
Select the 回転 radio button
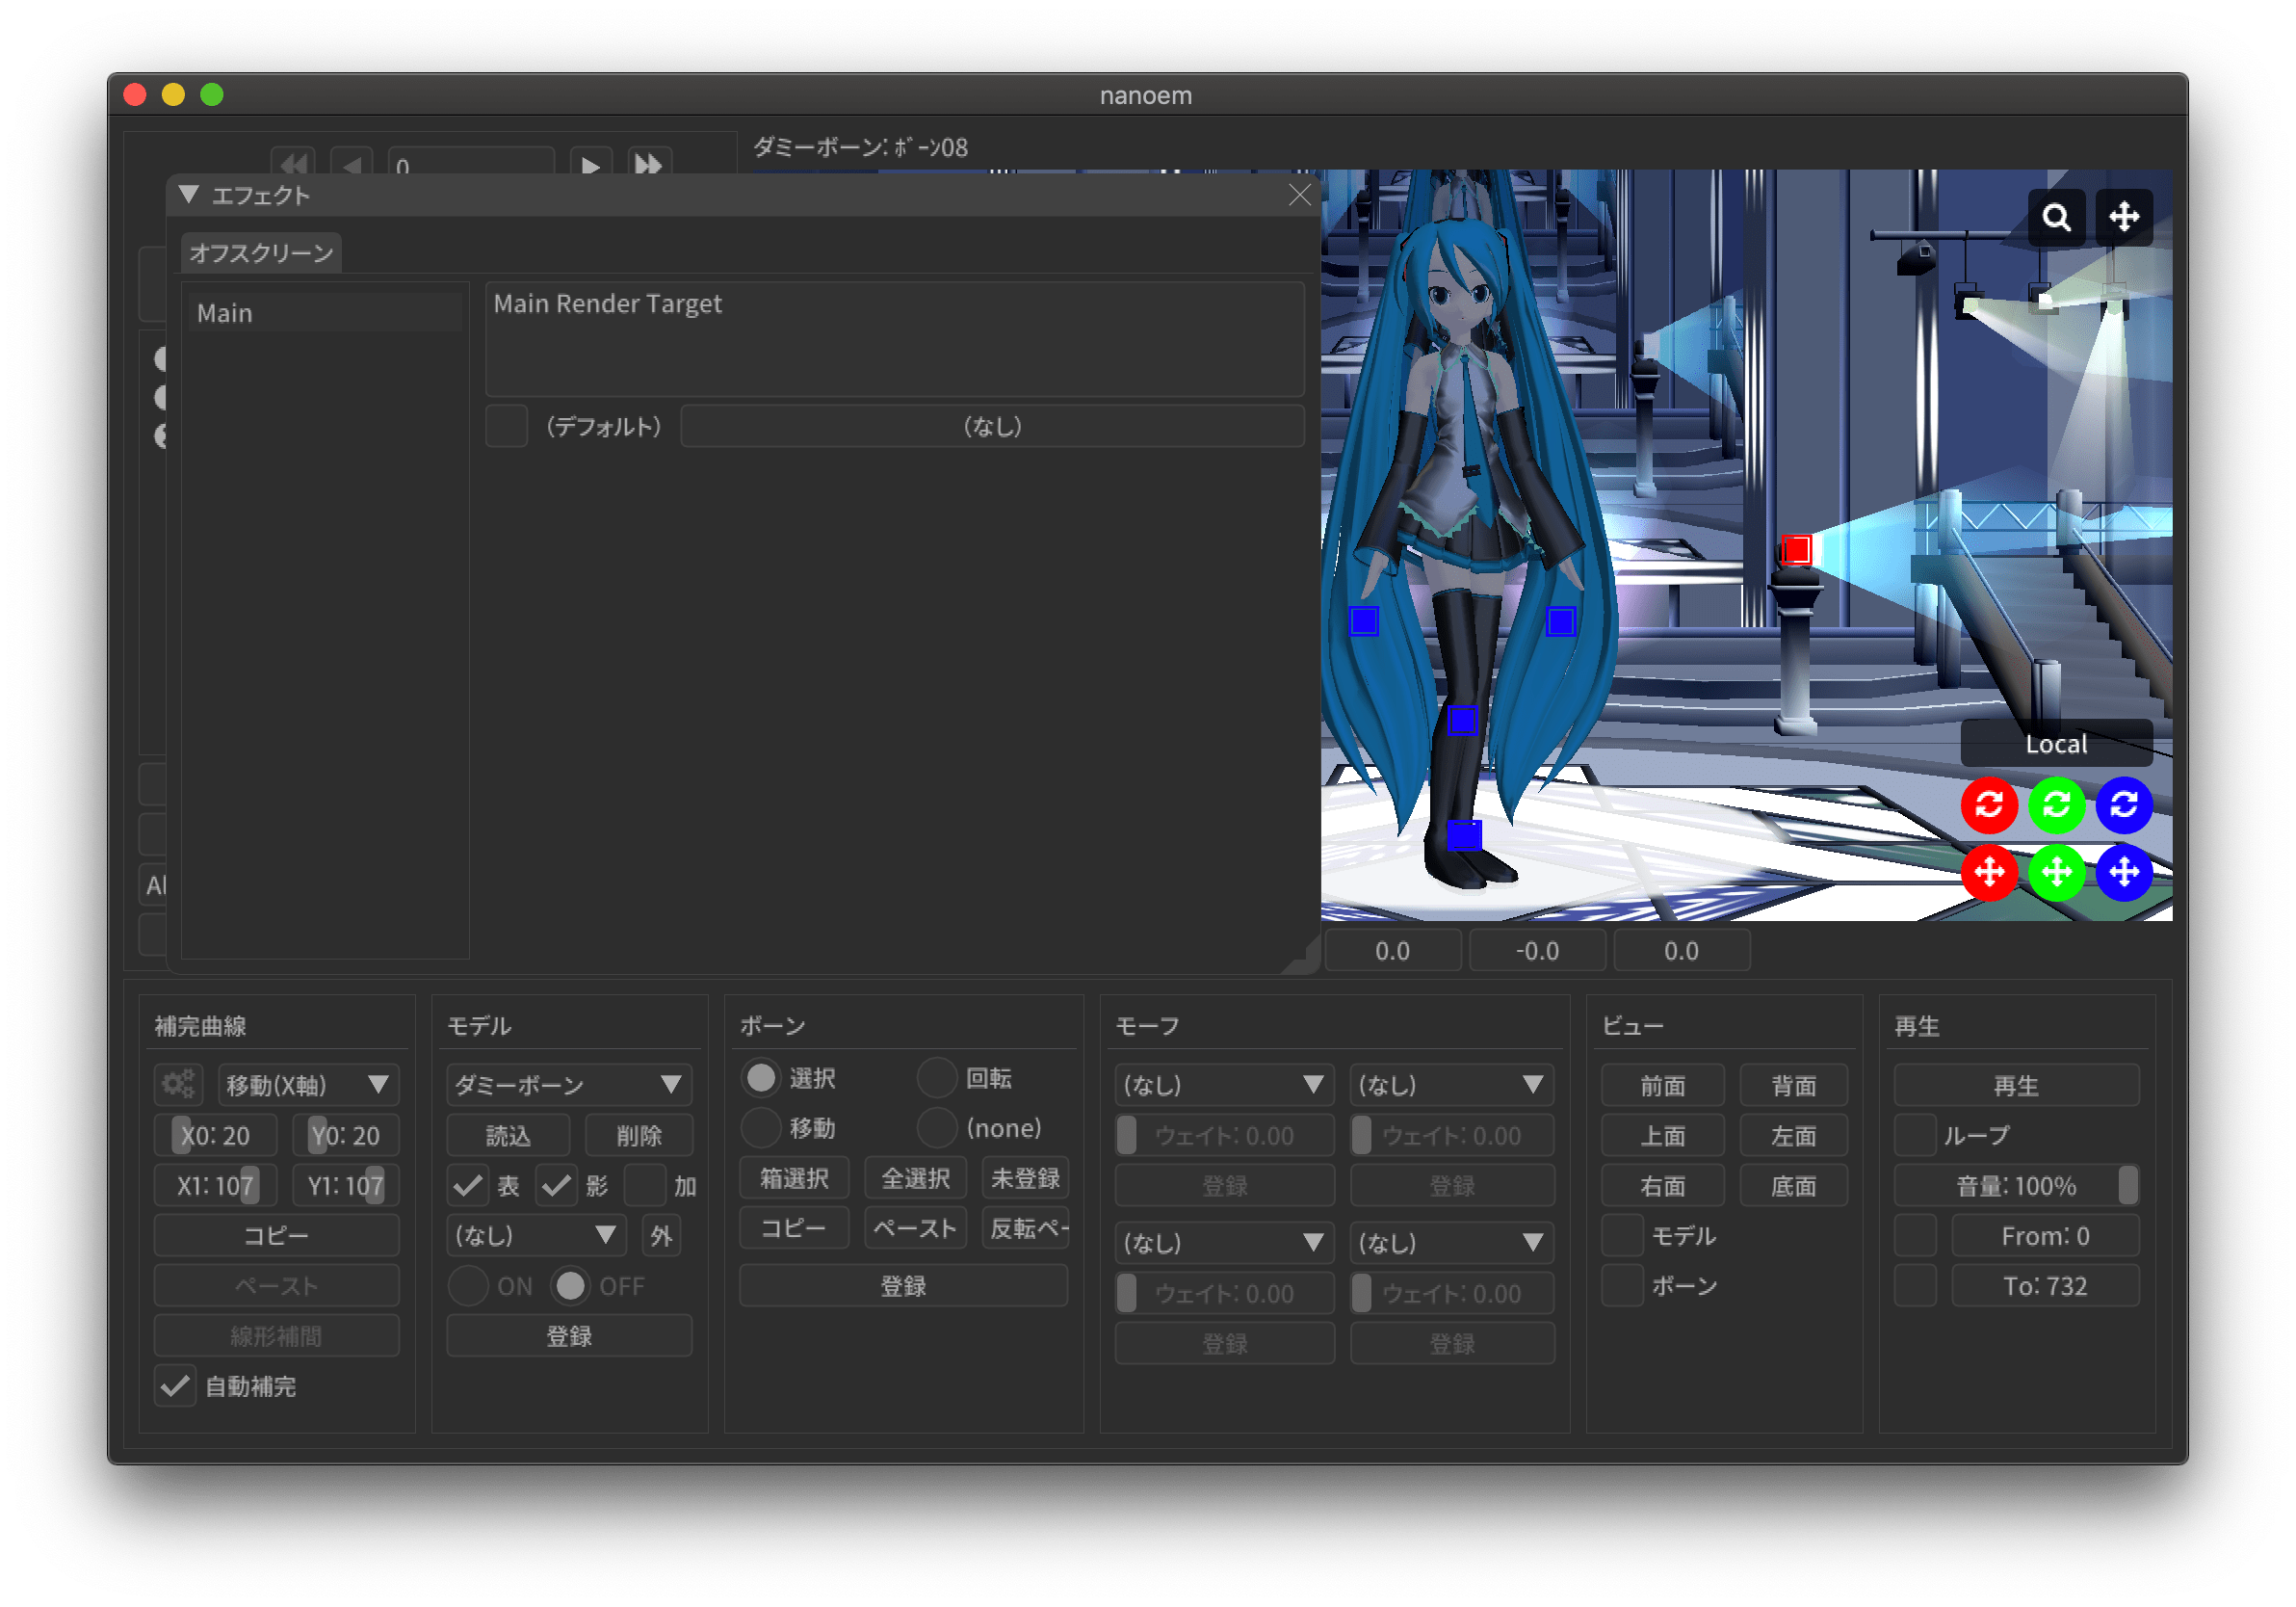point(937,1078)
